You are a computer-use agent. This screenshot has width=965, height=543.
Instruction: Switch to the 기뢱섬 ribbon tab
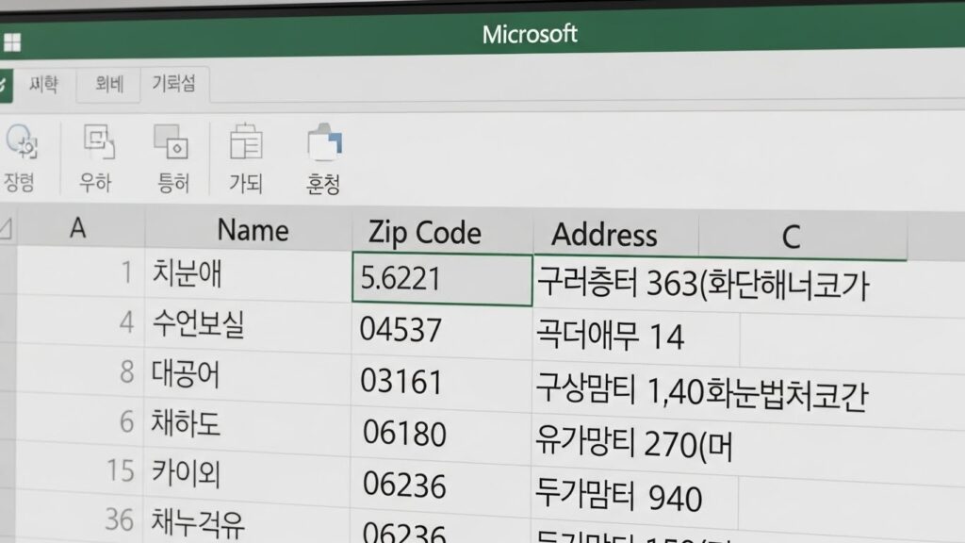(174, 84)
